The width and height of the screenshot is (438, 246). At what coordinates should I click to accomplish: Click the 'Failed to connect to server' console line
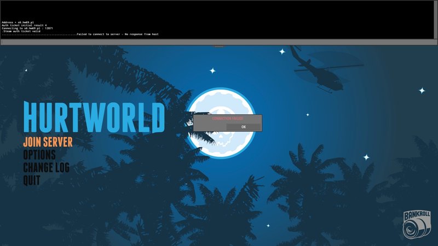80,34
